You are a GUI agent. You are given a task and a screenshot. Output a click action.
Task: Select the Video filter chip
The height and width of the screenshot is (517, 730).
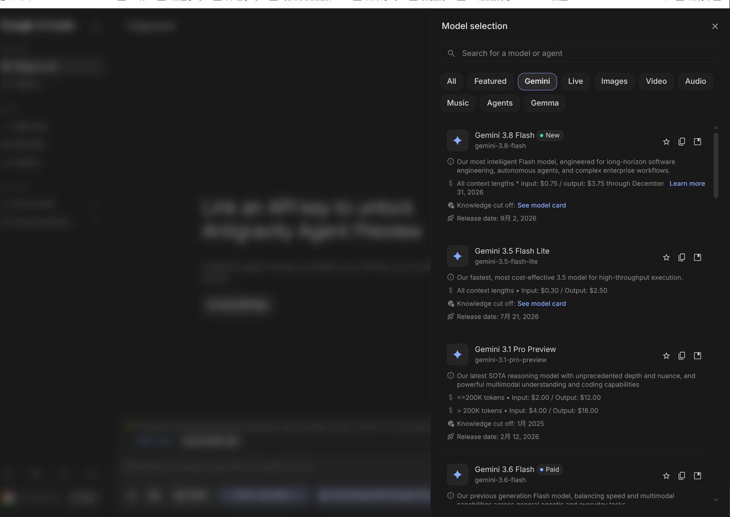click(656, 81)
